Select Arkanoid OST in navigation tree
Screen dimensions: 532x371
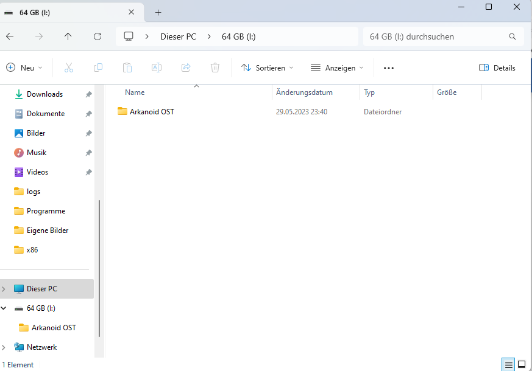pos(54,328)
